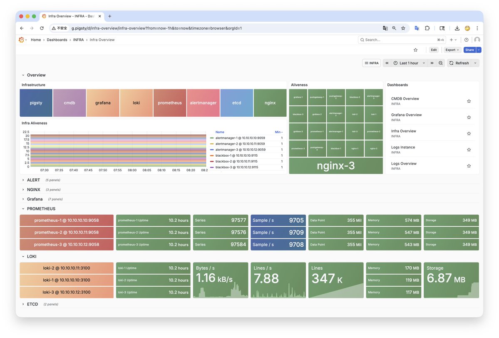This screenshot has width=499, height=338.
Task: Click the Refresh button
Action: pyautogui.click(x=459, y=63)
